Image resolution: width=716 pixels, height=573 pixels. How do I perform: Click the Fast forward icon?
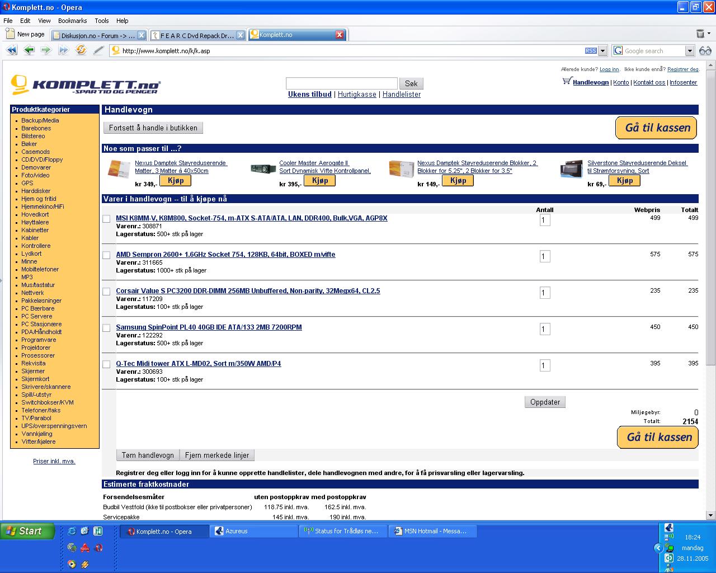[x=63, y=50]
